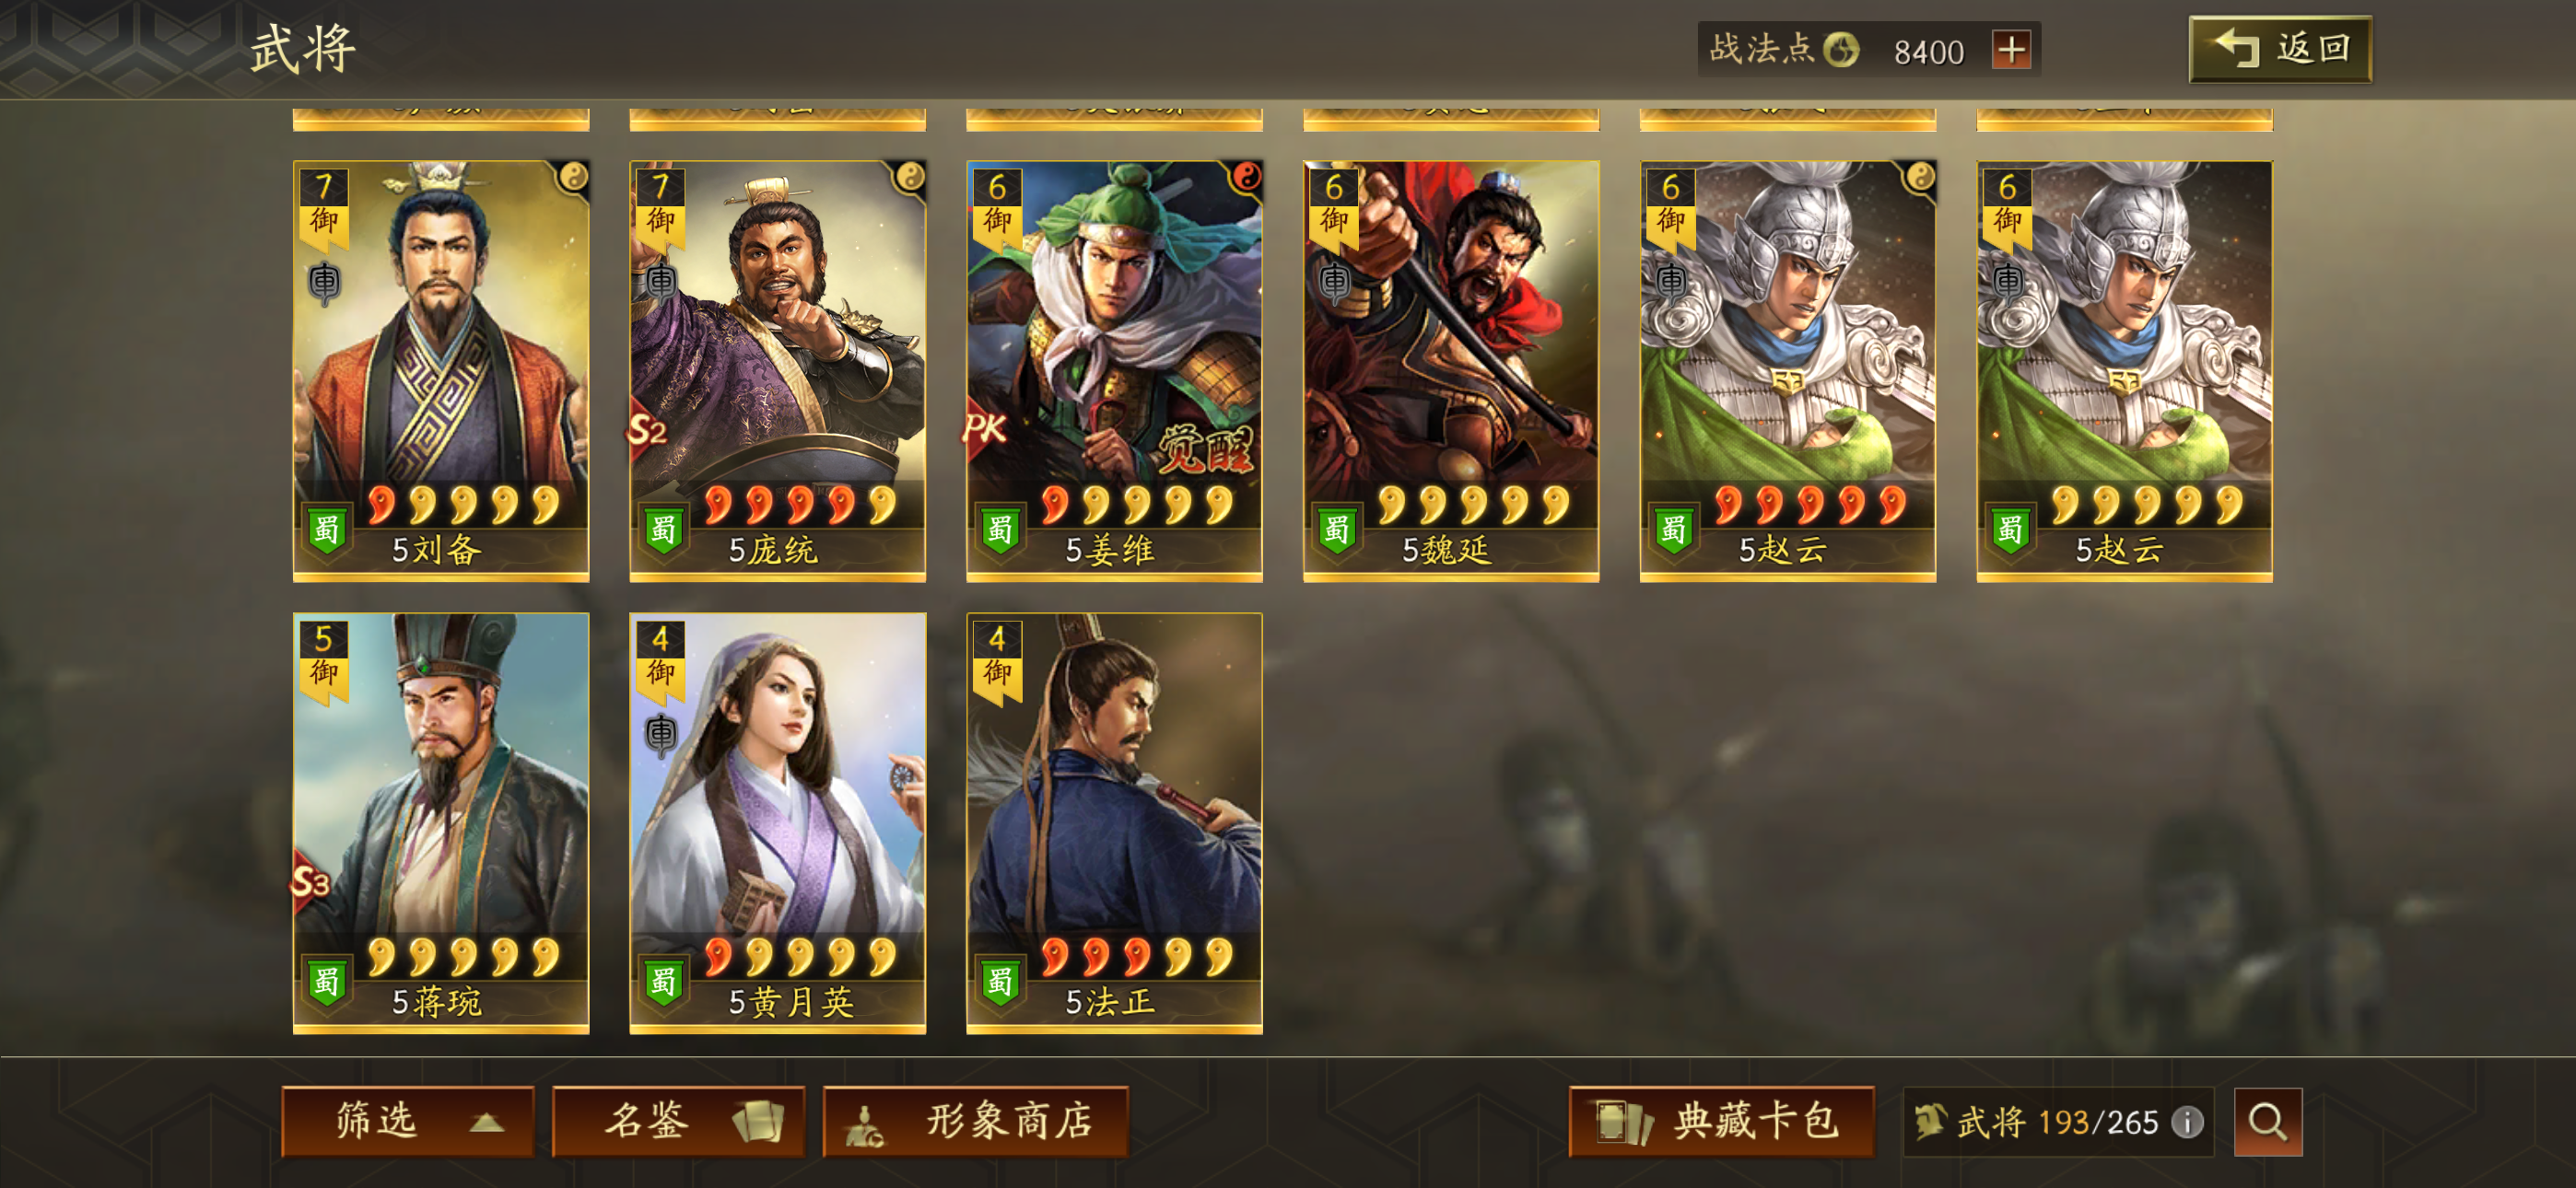Click the red yin-yang badge on 姜维 card
Viewport: 2576px width, 1188px height.
1246,177
